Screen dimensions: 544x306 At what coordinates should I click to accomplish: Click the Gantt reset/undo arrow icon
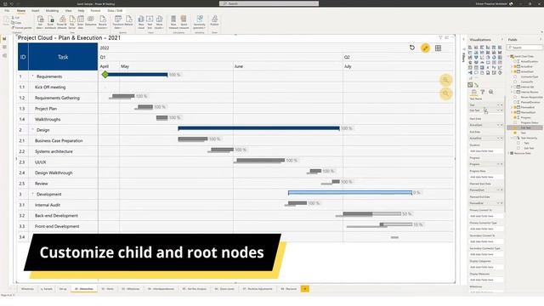[411, 48]
